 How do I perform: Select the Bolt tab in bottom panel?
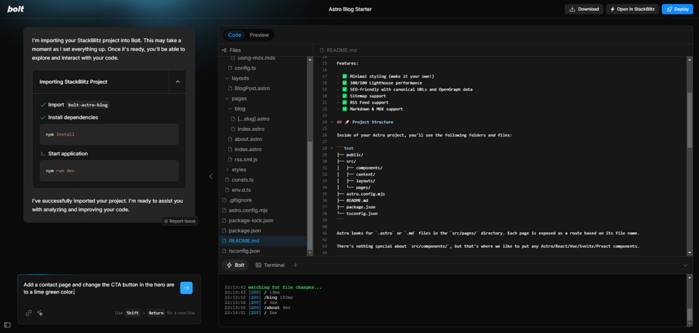[x=236, y=265]
